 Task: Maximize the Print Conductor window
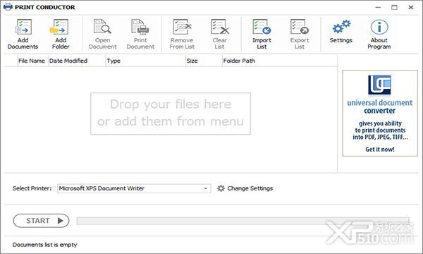(x=394, y=7)
